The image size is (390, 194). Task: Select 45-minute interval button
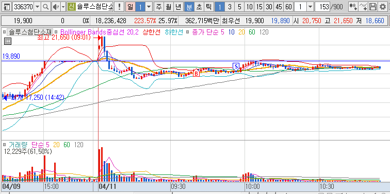point(279,7)
